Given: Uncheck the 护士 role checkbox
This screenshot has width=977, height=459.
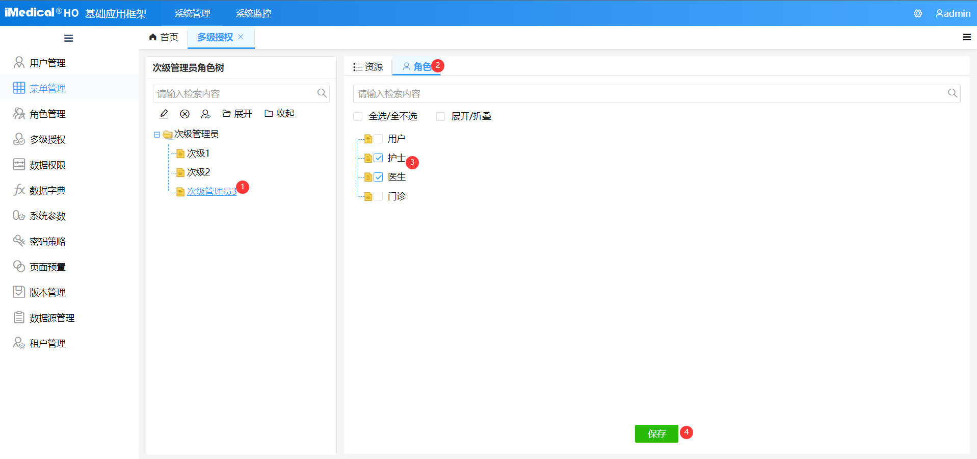Looking at the screenshot, I should click(x=378, y=158).
